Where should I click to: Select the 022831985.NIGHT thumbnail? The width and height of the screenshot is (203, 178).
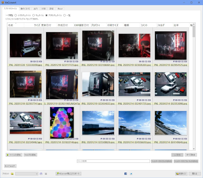point(62,84)
